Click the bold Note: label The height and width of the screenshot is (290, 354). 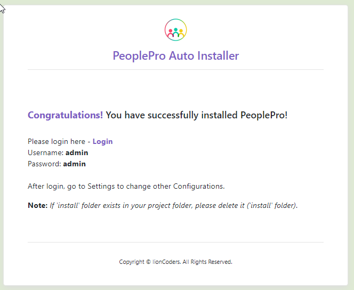pos(37,205)
